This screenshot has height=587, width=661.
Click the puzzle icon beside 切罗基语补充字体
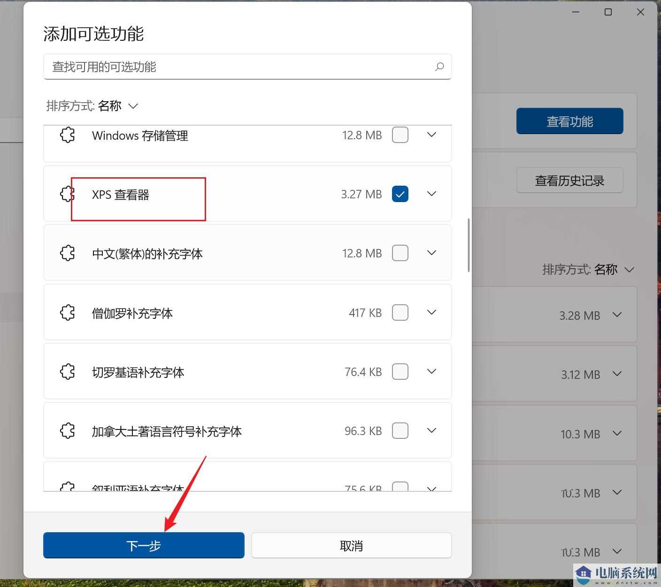point(68,372)
